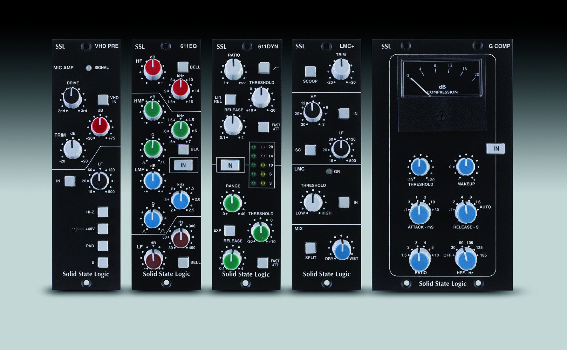This screenshot has width=567, height=350.
Task: Toggle the gate FAST ATT button
Action: (x=263, y=262)
